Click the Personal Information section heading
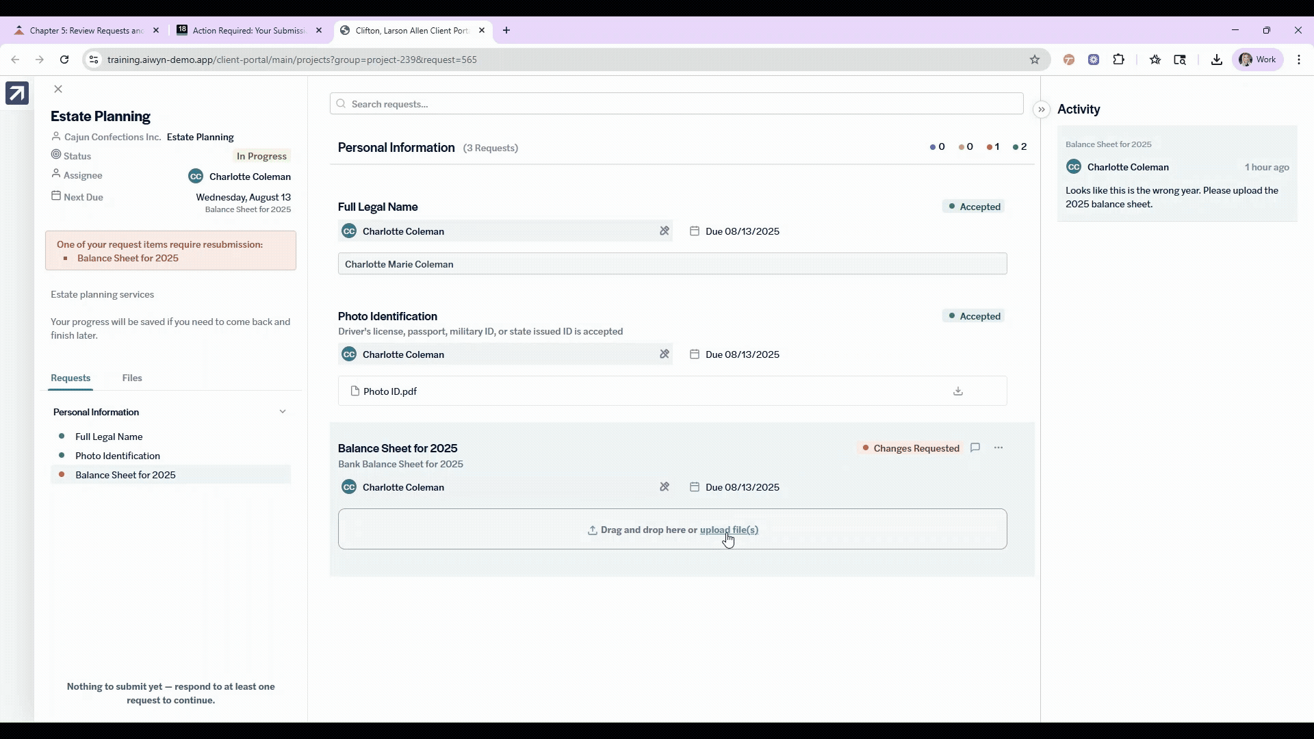 coord(396,148)
